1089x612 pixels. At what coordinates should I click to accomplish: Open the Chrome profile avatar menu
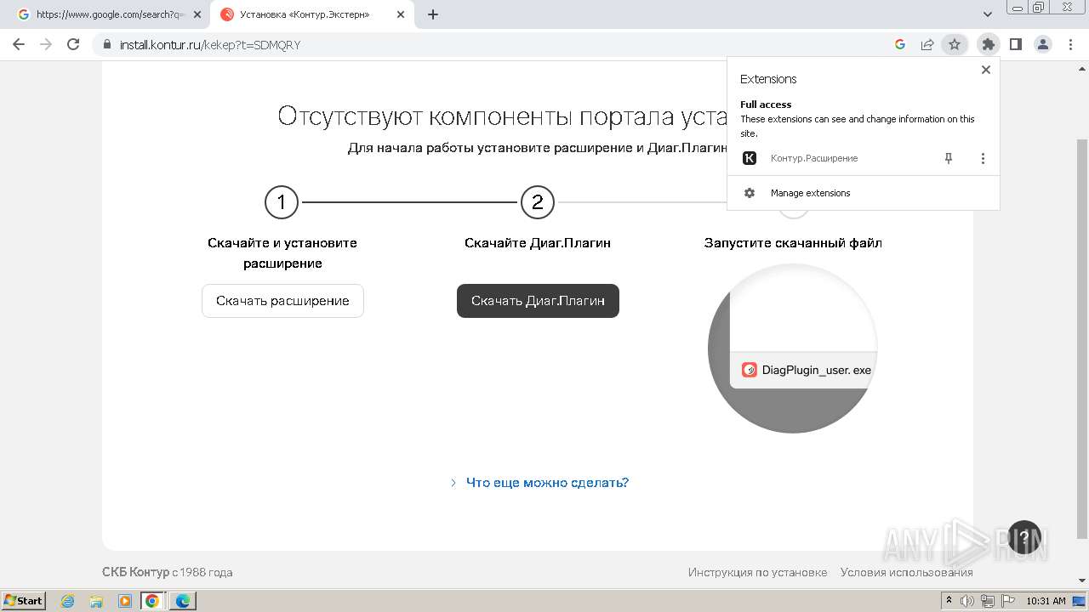point(1042,44)
